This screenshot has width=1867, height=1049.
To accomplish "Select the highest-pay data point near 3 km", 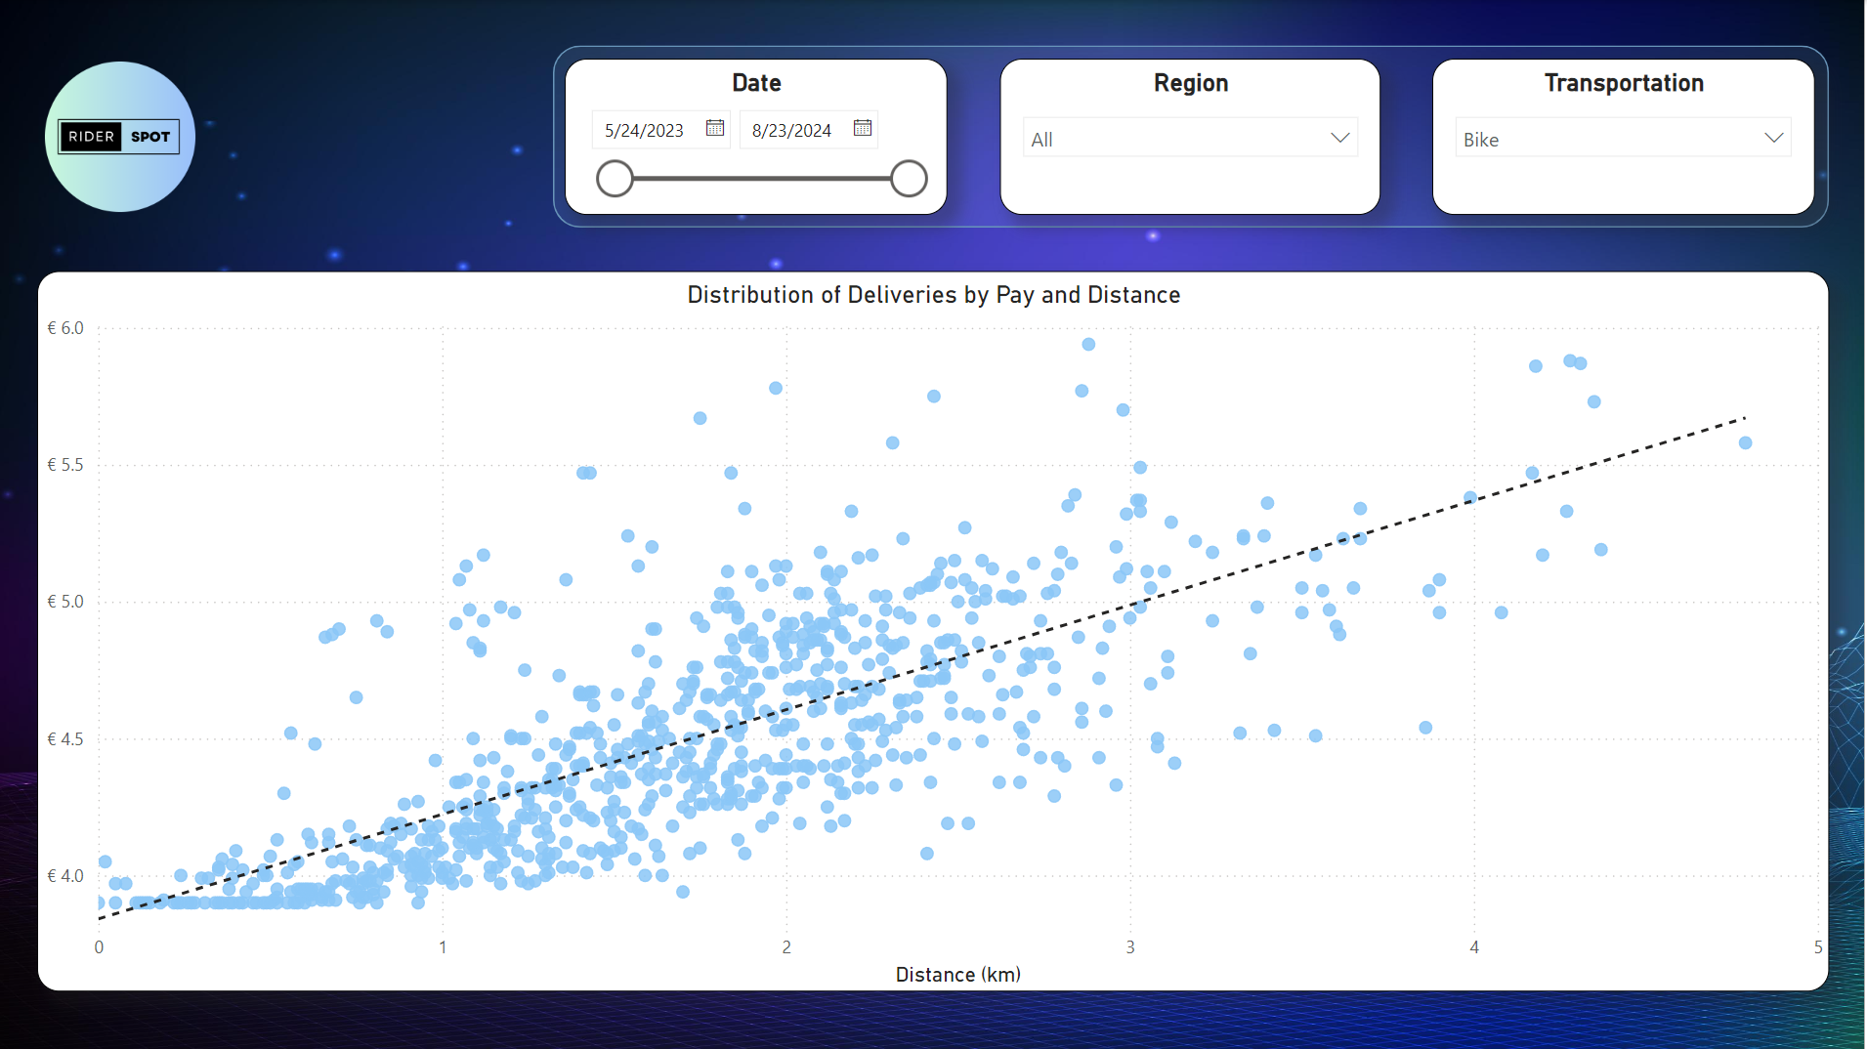I will click(x=1088, y=344).
